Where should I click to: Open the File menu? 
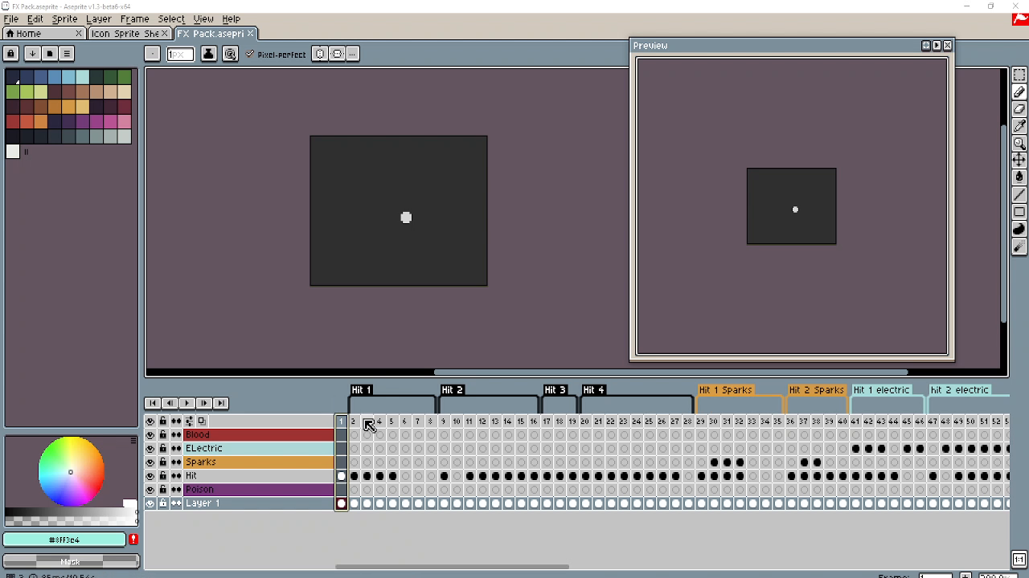[x=11, y=18]
